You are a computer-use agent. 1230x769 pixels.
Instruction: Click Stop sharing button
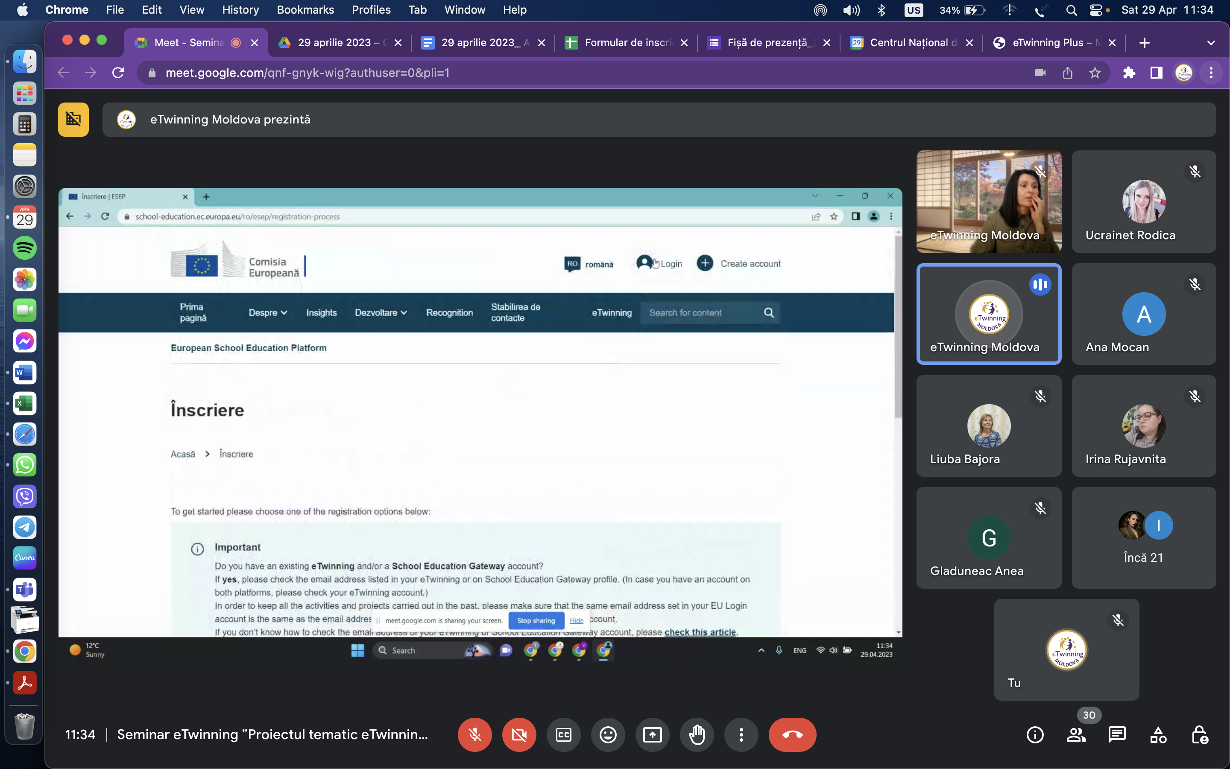tap(536, 620)
